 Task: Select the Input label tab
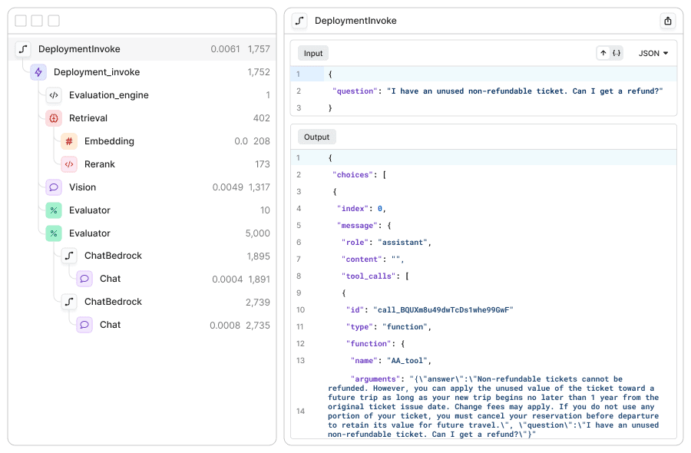tap(313, 53)
